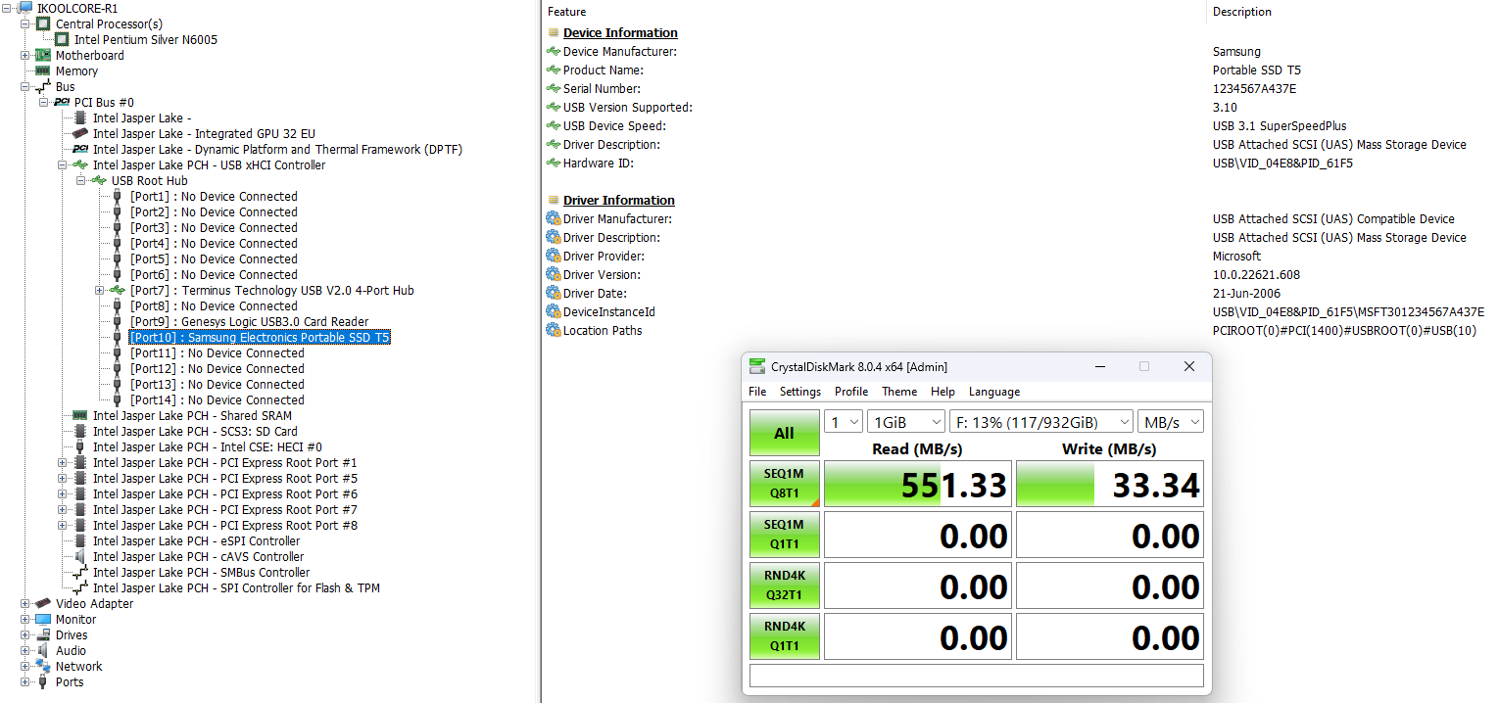Select the Video Adapter icon
The height and width of the screenshot is (703, 1499).
[43, 603]
